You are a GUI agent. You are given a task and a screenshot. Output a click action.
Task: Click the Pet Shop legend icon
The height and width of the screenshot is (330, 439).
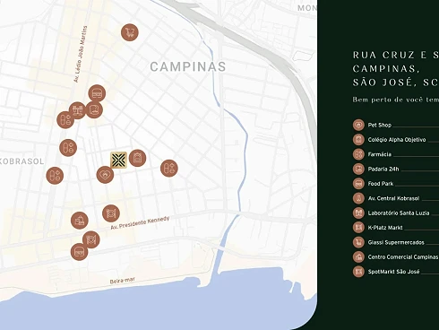(358, 125)
